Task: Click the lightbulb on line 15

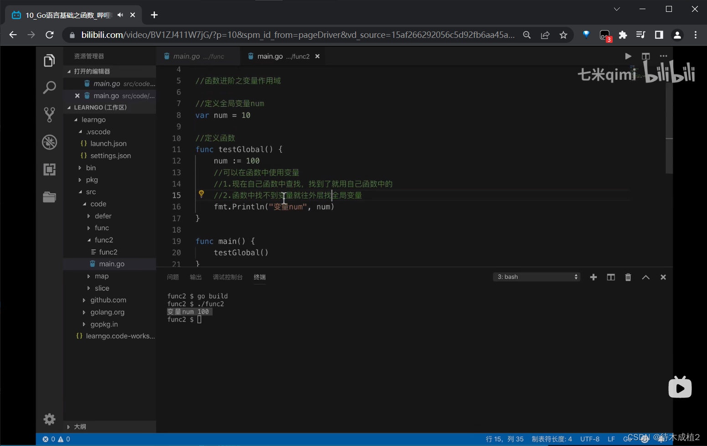Action: click(201, 194)
